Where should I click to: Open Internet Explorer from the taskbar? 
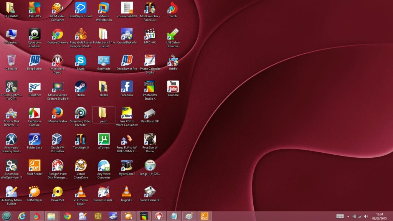[x=21, y=216]
